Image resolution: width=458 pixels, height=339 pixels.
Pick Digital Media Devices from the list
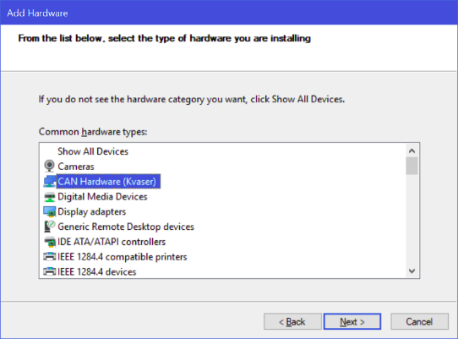click(102, 197)
